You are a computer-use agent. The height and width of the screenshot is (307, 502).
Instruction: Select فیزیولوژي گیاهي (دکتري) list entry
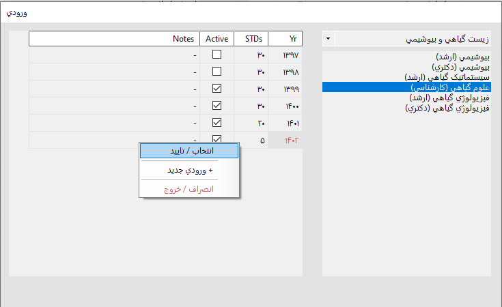tap(447, 107)
